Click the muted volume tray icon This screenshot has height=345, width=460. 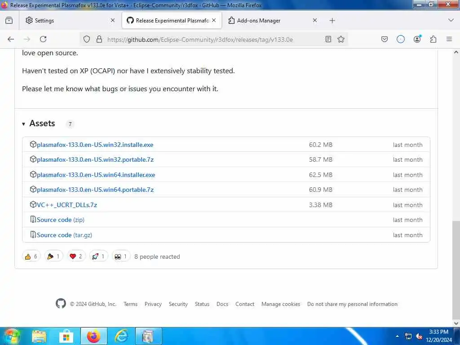click(x=419, y=336)
